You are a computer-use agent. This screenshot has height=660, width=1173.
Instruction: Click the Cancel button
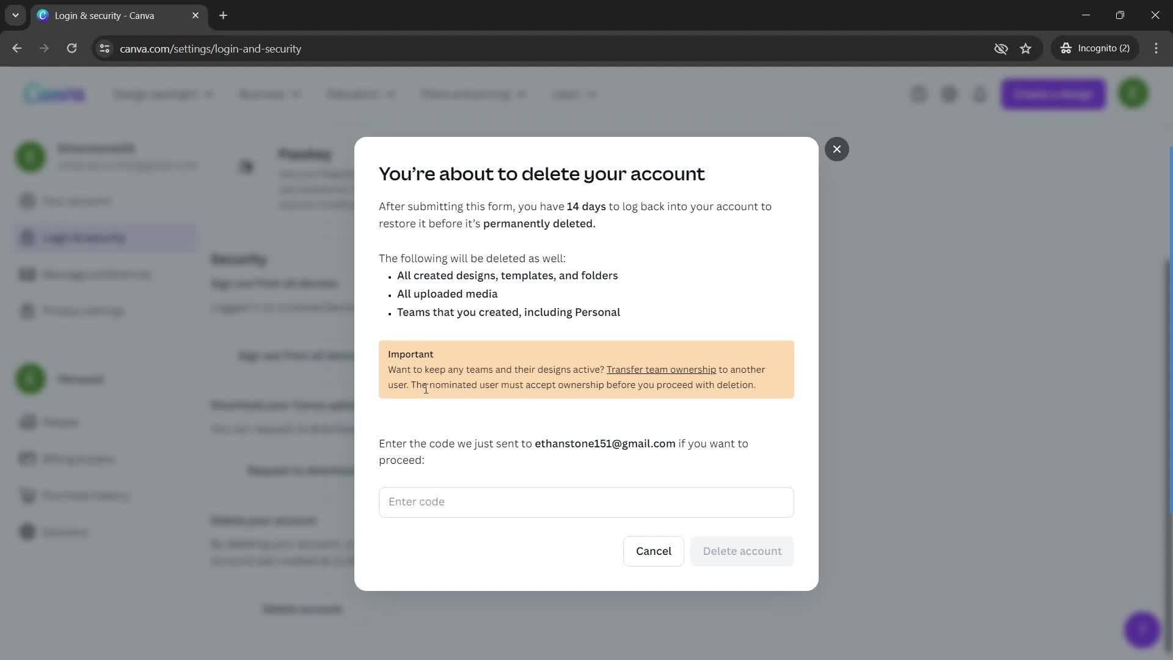653,551
